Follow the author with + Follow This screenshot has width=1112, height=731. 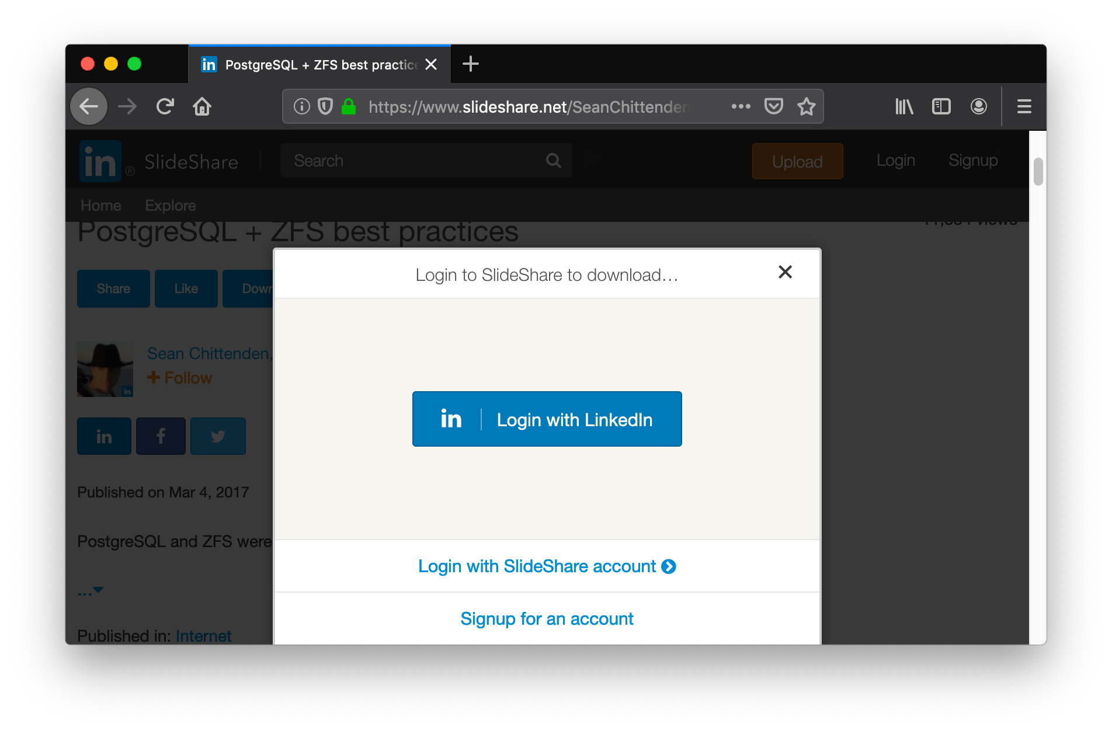coord(180,378)
